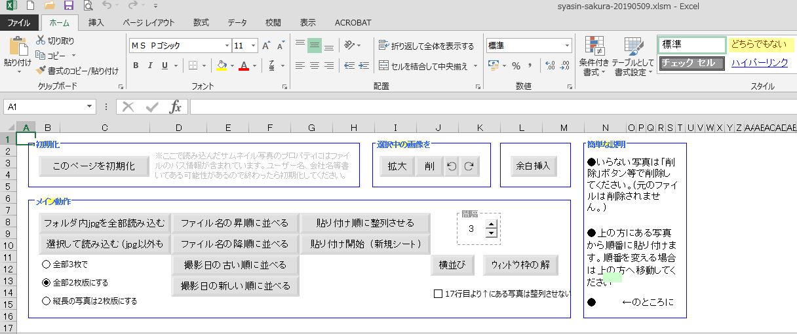Screen dimensions: 797x334
Task: Click the Format Painter brush icon
Action: point(41,71)
